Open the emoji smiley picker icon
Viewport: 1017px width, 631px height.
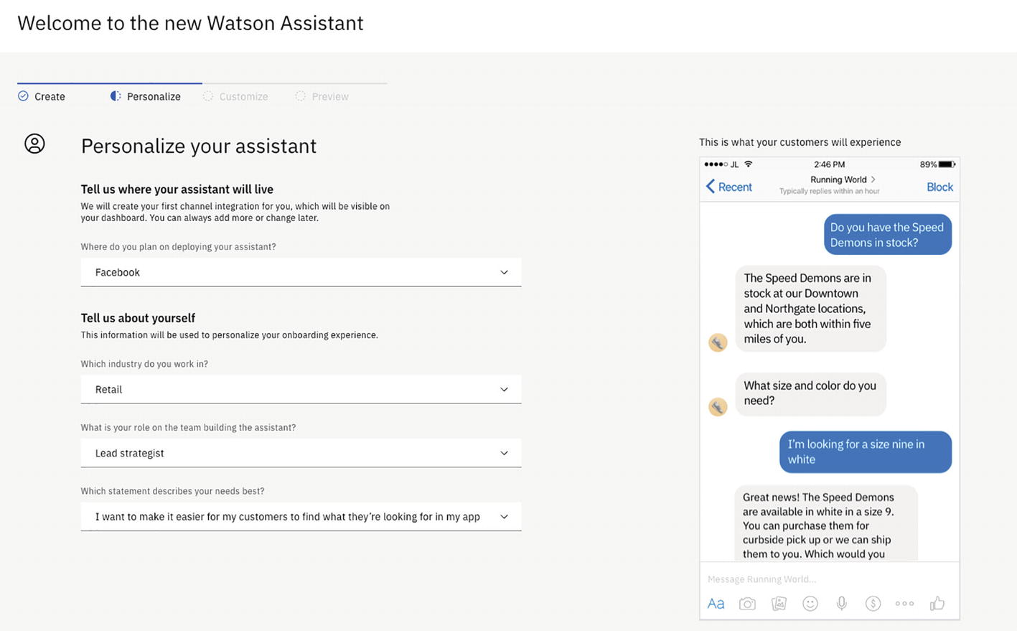[810, 604]
